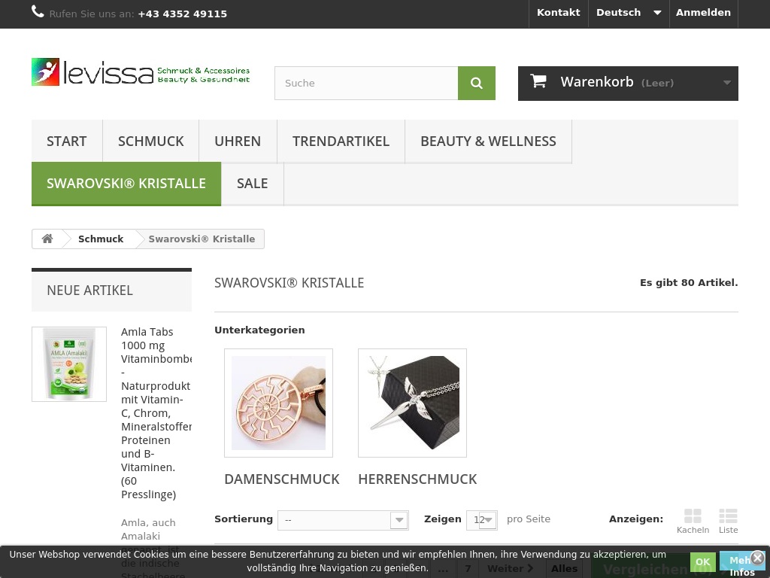770x578 pixels.
Task: Expand the Warenkorb cart arrow
Action: [726, 83]
